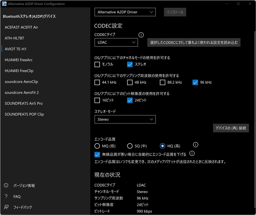
Task: Click the 現在の状況 heading
Action: (x=107, y=175)
